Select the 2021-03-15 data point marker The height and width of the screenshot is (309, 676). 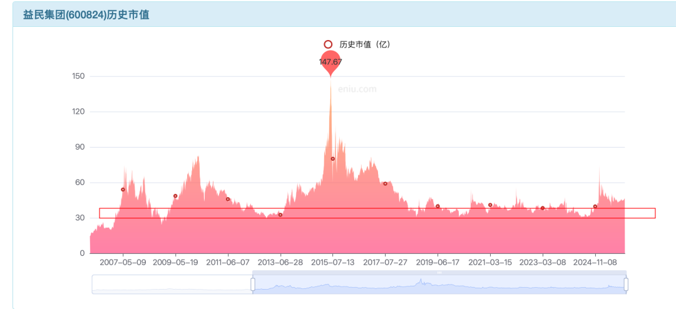tap(490, 205)
